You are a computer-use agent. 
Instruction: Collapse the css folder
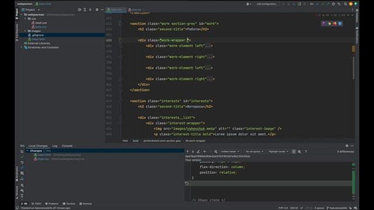pyautogui.click(x=26, y=19)
